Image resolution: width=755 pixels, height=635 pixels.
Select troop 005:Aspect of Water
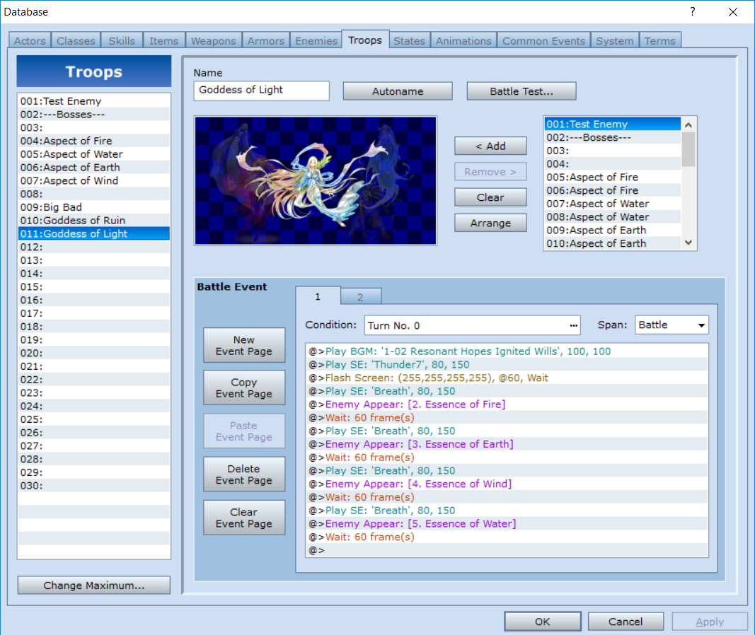click(94, 154)
